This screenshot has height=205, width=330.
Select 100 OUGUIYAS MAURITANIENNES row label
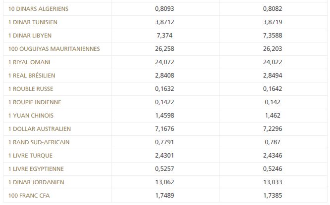pyautogui.click(x=54, y=49)
